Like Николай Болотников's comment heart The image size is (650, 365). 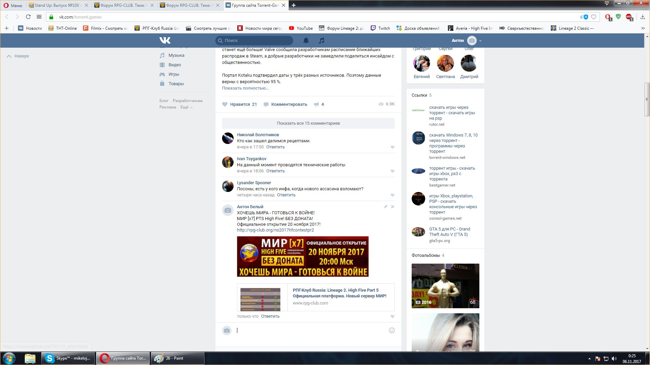392,147
